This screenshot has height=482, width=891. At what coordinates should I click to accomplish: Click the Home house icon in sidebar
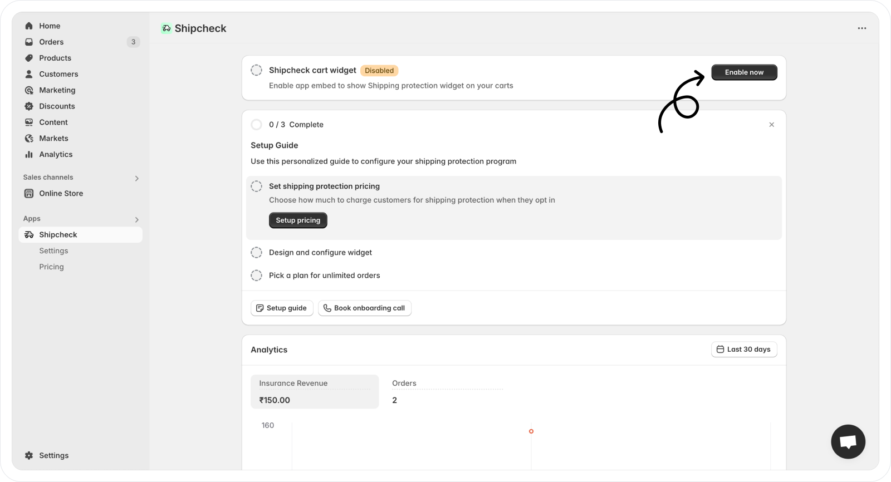[29, 26]
